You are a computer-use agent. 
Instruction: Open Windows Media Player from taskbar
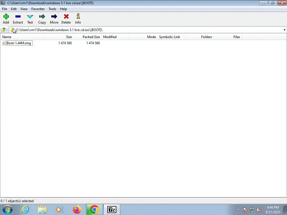[x=59, y=209]
